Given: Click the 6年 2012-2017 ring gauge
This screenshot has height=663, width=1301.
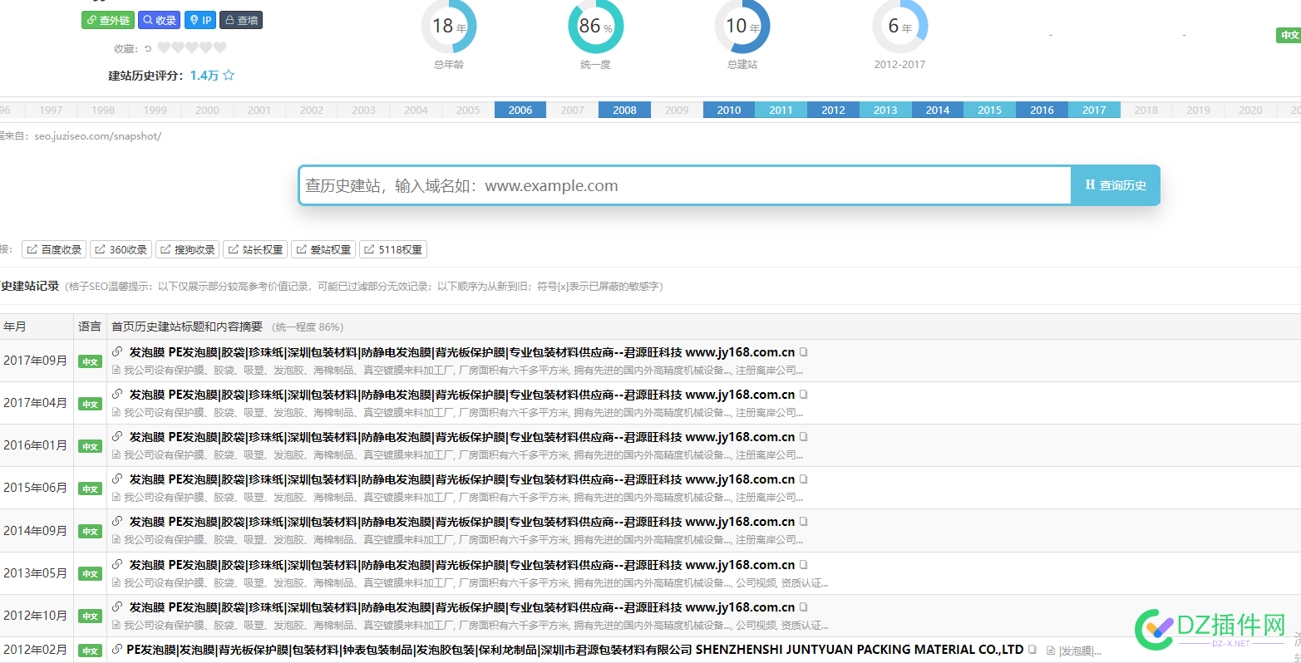Looking at the screenshot, I should point(899,26).
